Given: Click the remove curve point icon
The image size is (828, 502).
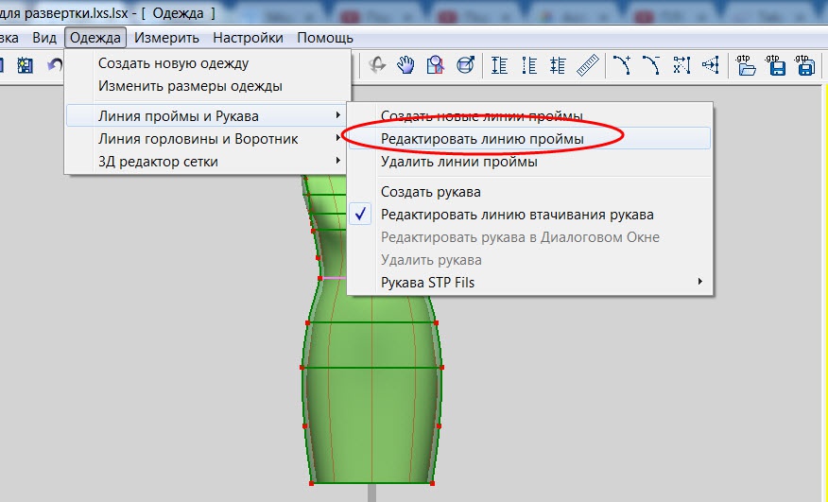Looking at the screenshot, I should point(651,65).
